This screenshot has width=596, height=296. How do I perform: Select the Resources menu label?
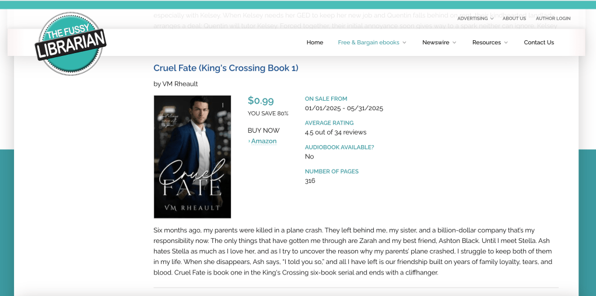tap(486, 43)
